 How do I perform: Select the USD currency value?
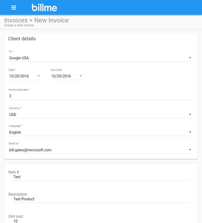pyautogui.click(x=13, y=115)
